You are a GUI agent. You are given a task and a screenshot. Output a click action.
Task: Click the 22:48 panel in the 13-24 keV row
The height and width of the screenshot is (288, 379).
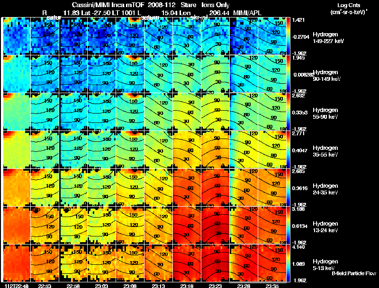point(17,226)
